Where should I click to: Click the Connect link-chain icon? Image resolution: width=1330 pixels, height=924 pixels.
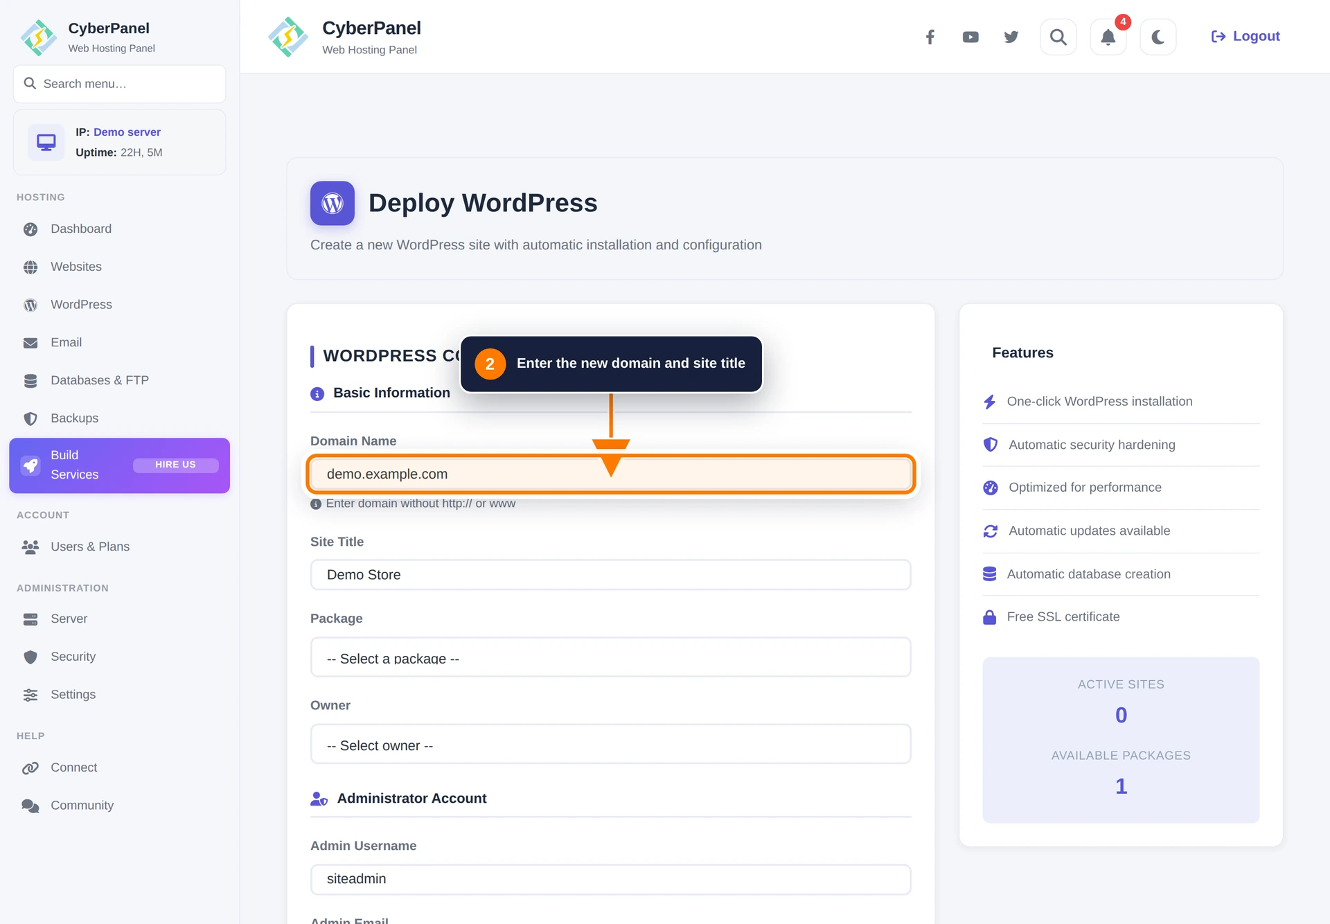(x=30, y=768)
